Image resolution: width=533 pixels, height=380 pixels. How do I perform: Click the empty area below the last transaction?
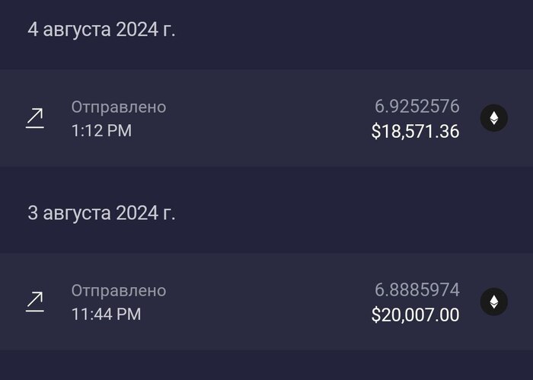(x=266, y=365)
